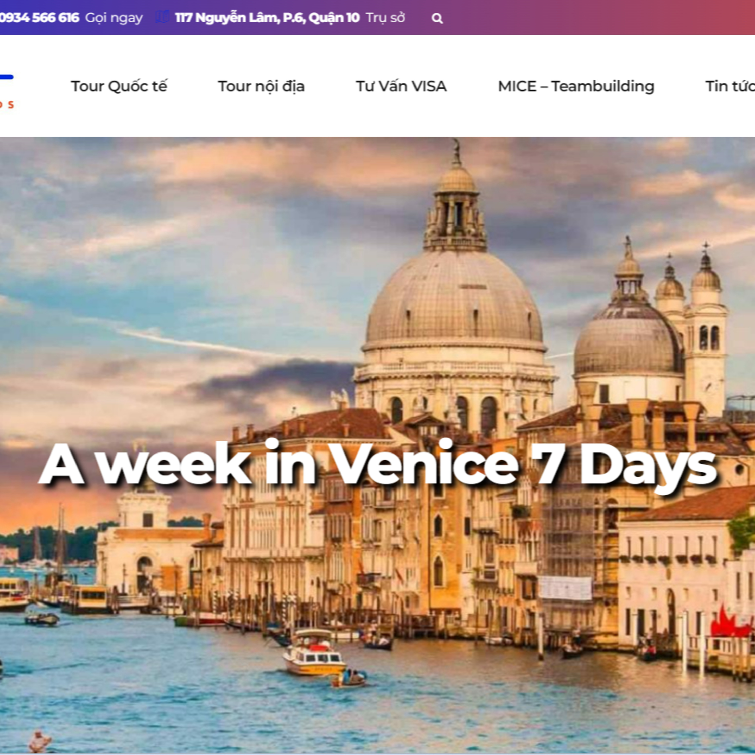
Task: Open the 117 Nguyễn Lâm, P.6, Quận 10 address
Action: pyautogui.click(x=267, y=18)
